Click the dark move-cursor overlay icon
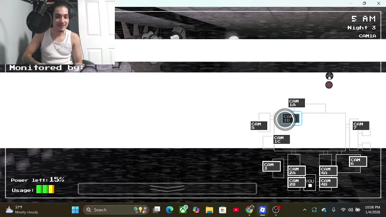 click(x=329, y=76)
